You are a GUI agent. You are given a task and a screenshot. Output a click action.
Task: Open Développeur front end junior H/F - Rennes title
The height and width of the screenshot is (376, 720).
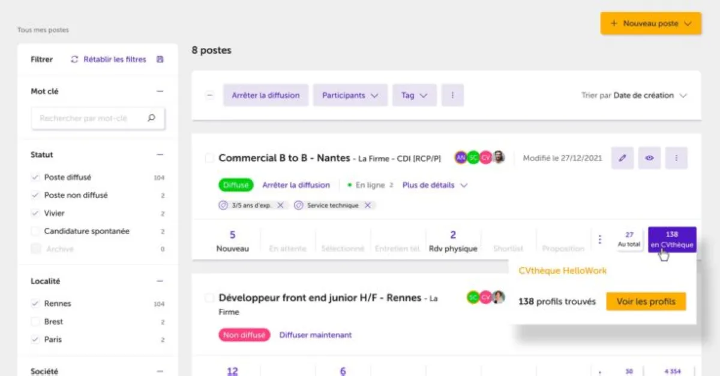(320, 298)
